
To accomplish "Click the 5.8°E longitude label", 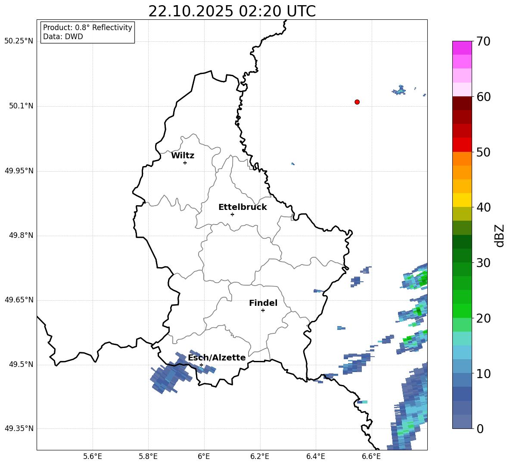I will tap(148, 456).
